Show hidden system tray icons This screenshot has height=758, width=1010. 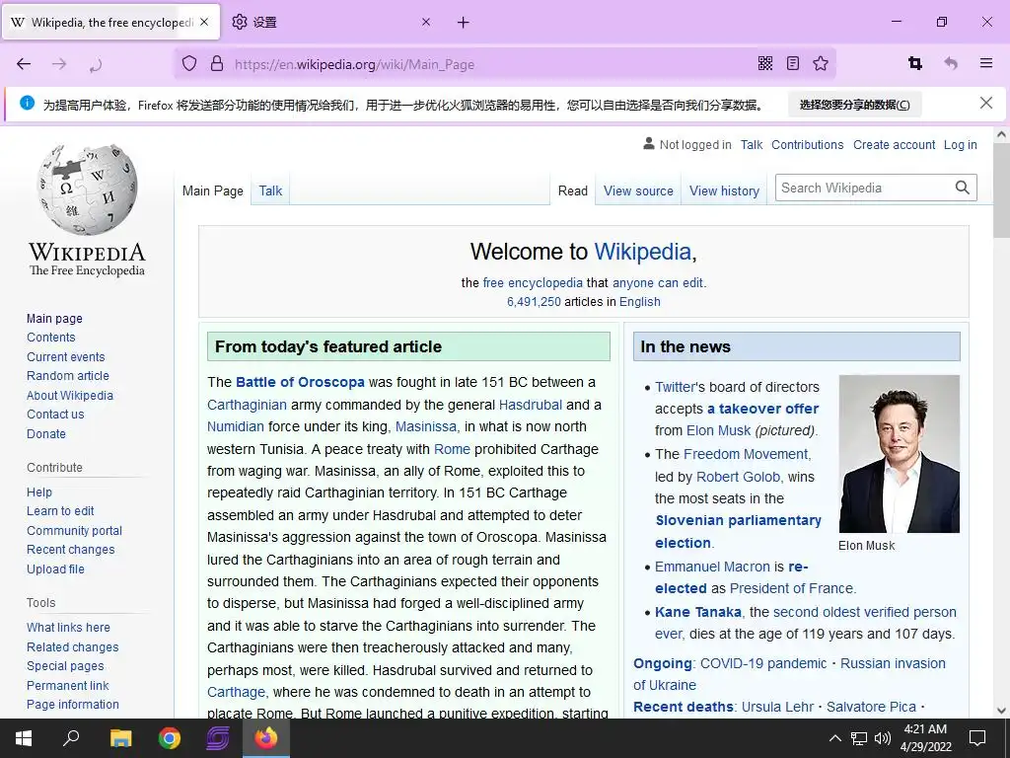click(x=834, y=738)
